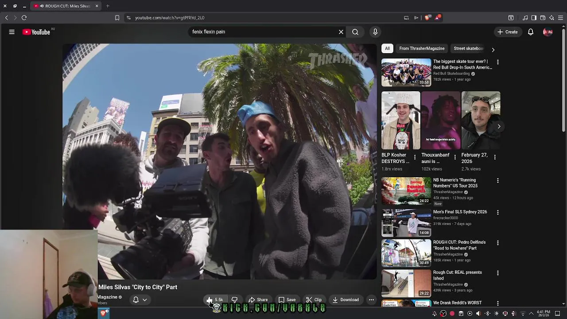The height and width of the screenshot is (319, 567).
Task: Open NB Numeric's Running Numbers video title
Action: [455, 183]
